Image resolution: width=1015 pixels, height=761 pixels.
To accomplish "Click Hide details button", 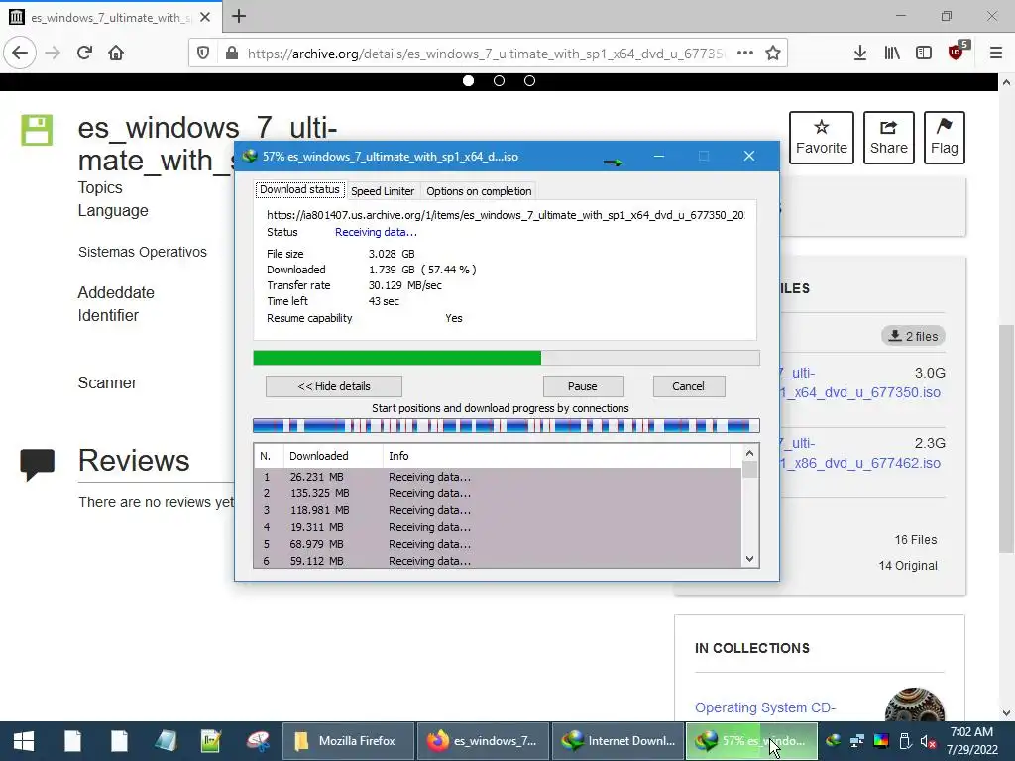I will 334,386.
